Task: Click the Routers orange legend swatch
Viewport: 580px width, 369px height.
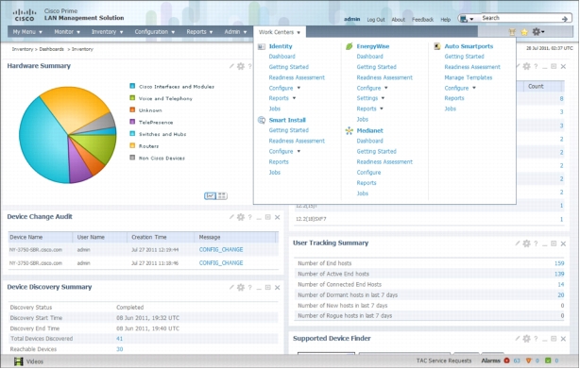Action: tap(132, 145)
